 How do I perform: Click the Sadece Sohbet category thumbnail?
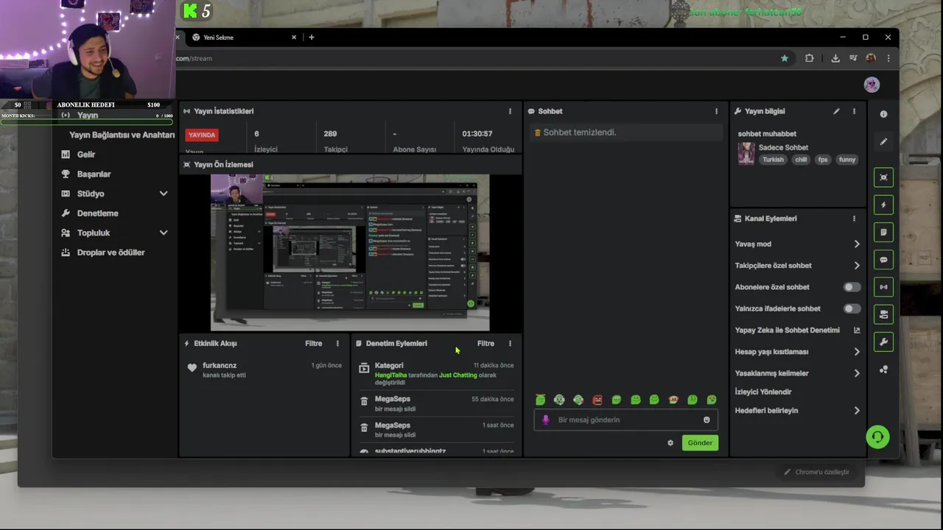tap(746, 153)
